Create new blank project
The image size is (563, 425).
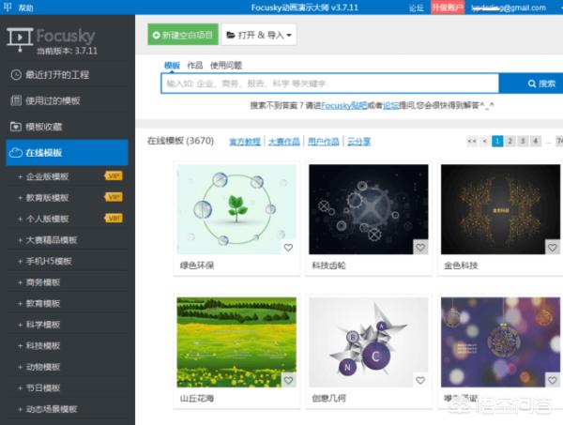pyautogui.click(x=183, y=35)
